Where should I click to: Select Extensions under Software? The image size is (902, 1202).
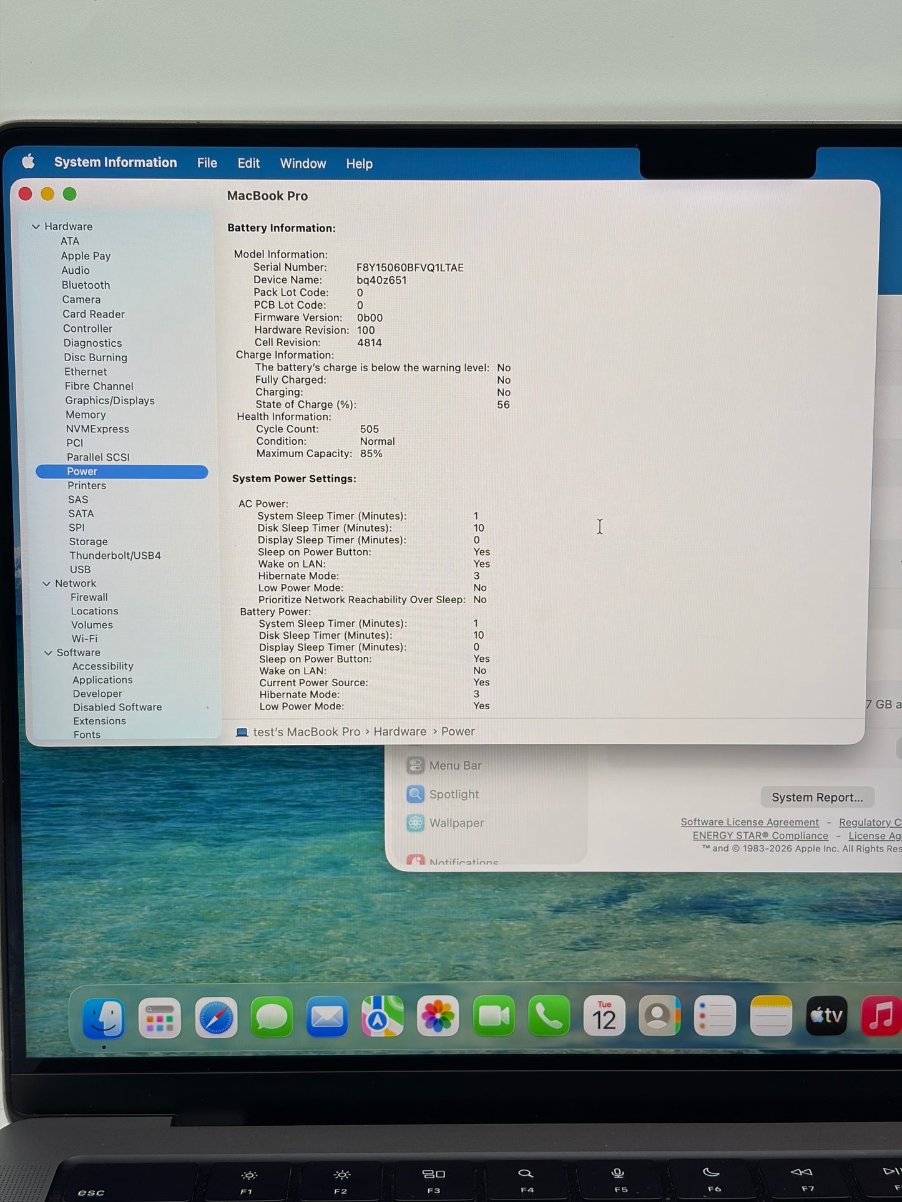99,721
